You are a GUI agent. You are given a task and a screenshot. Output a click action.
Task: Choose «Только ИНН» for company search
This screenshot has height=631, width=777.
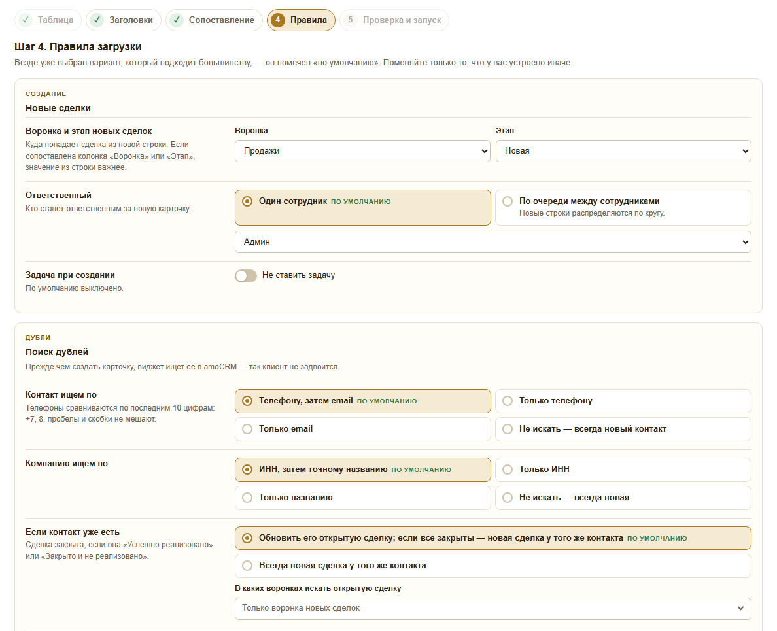tap(623, 469)
